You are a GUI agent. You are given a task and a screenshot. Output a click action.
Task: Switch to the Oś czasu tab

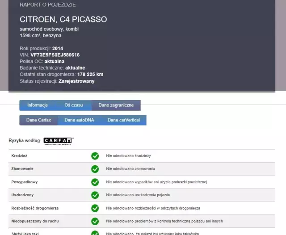click(74, 105)
